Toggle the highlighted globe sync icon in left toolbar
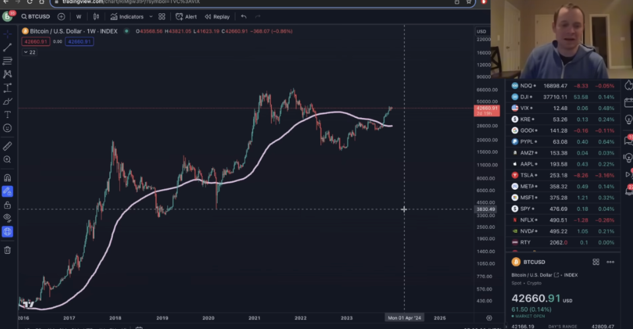Image resolution: width=633 pixels, height=329 pixels. [x=7, y=231]
